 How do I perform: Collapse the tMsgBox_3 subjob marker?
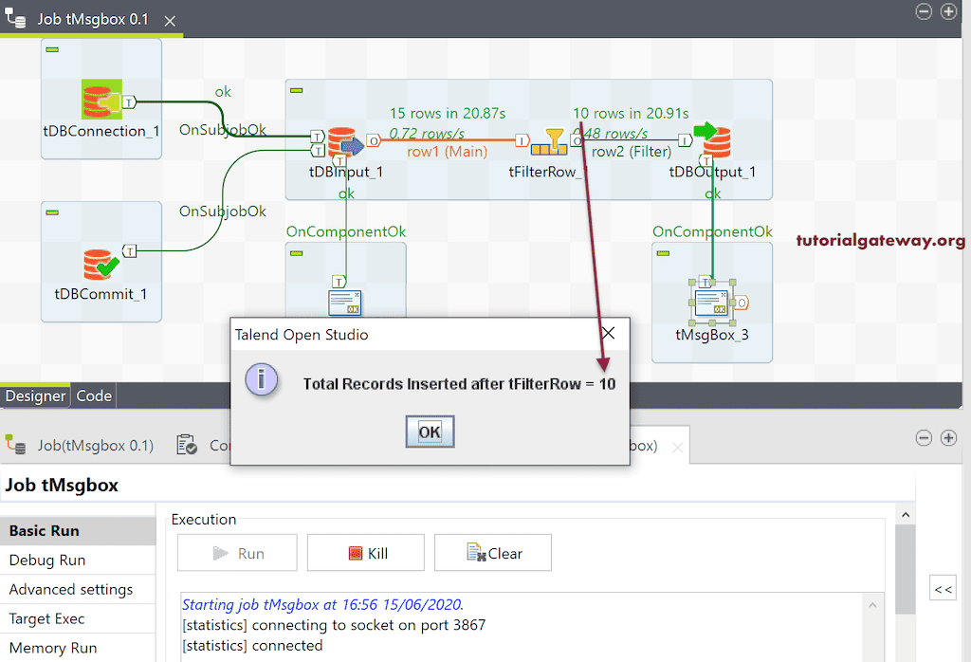coord(663,253)
